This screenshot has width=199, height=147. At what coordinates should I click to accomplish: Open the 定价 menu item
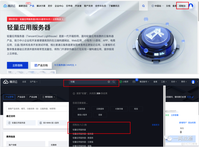(x=50, y=6)
